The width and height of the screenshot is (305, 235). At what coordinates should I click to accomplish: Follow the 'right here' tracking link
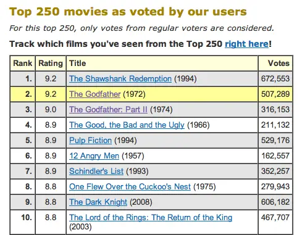tap(246, 44)
